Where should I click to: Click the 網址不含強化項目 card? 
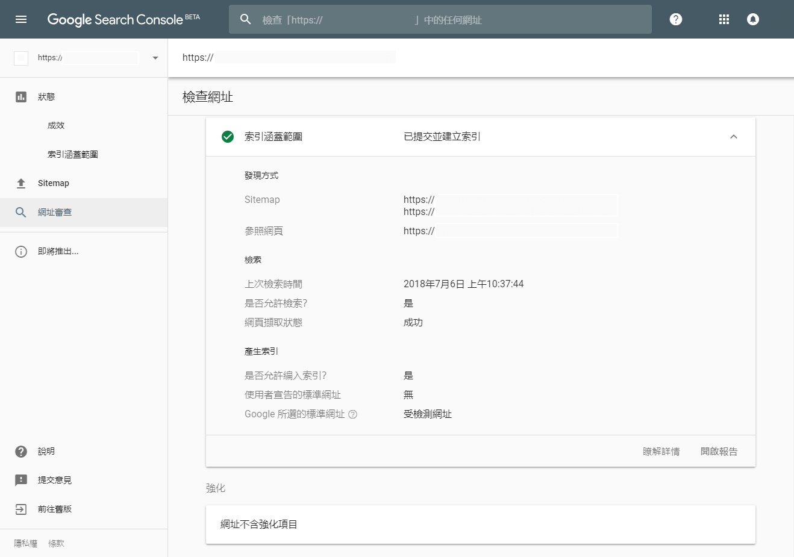click(x=481, y=524)
